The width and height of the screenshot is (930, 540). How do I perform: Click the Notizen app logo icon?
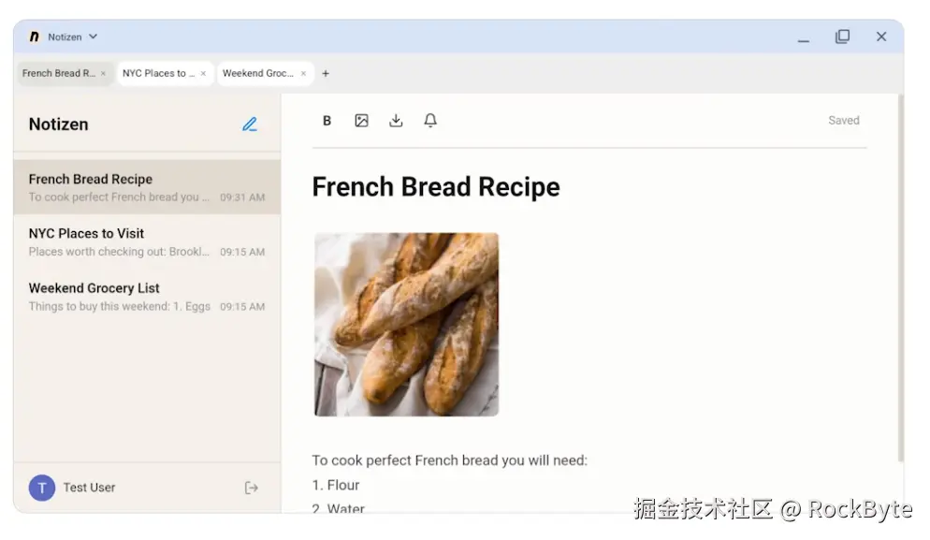pyautogui.click(x=35, y=36)
